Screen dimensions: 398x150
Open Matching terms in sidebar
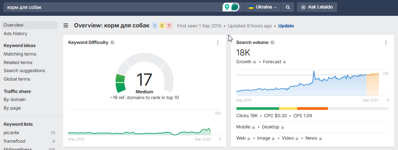tap(20, 54)
